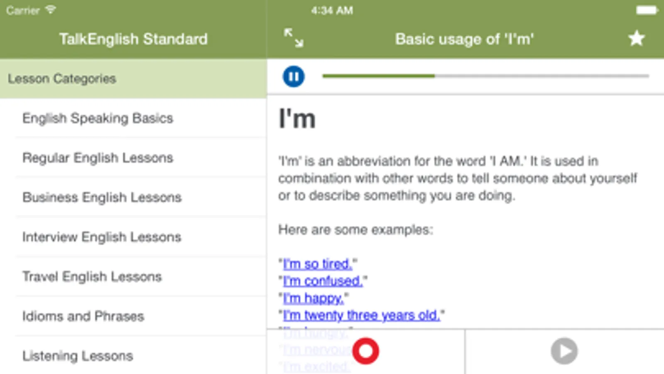Play the "I'm confused." example
Viewport: 664px width, 374px height.
(323, 281)
